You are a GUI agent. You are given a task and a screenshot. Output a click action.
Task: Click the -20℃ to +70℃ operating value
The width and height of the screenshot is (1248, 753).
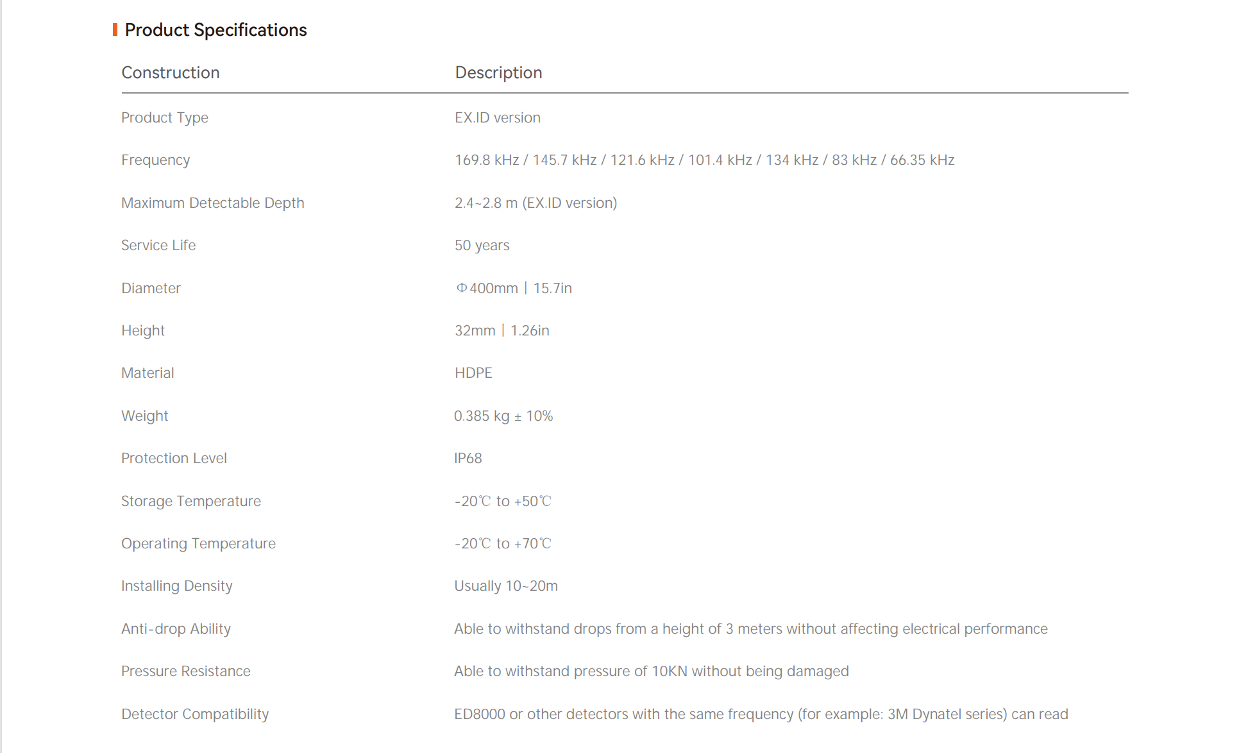503,543
